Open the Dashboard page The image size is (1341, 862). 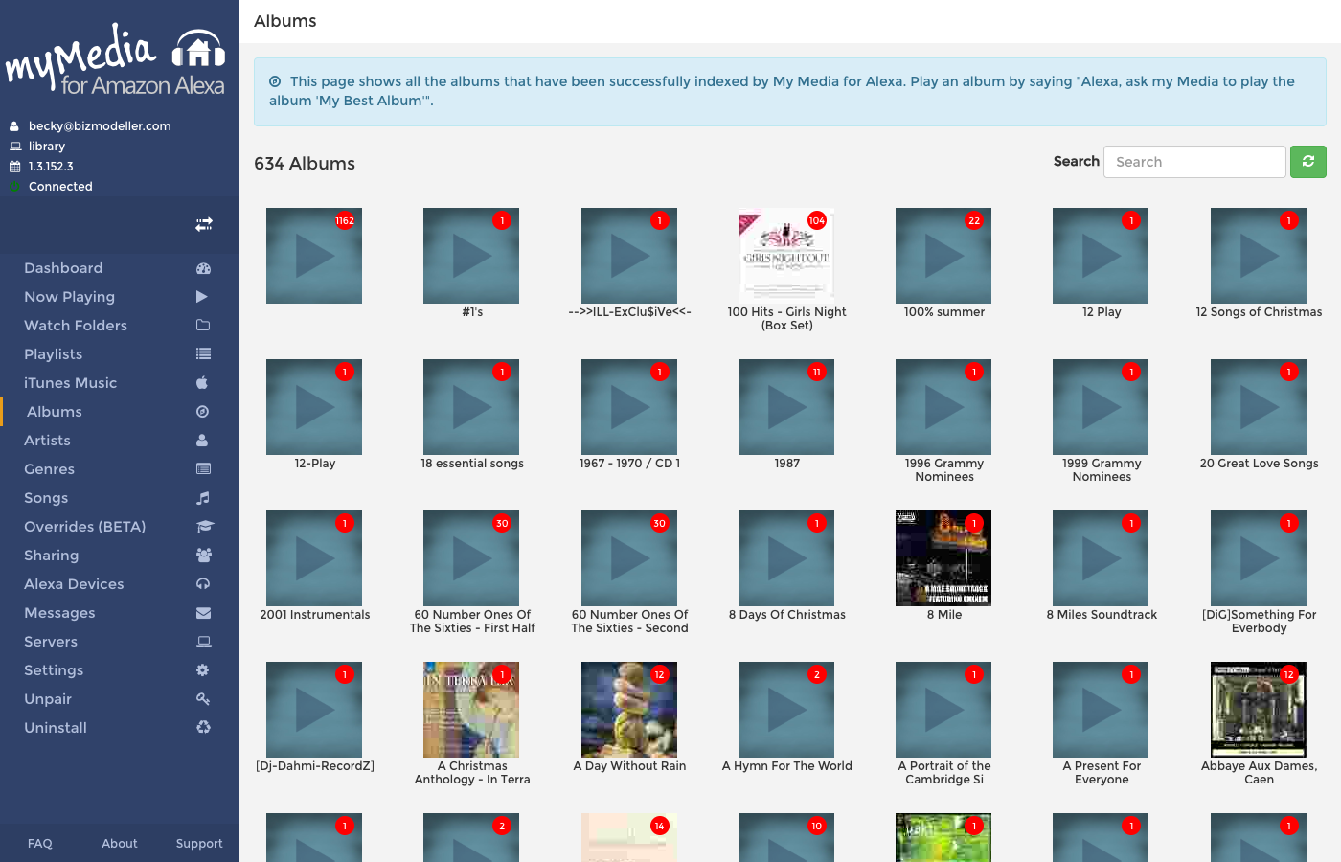click(63, 267)
